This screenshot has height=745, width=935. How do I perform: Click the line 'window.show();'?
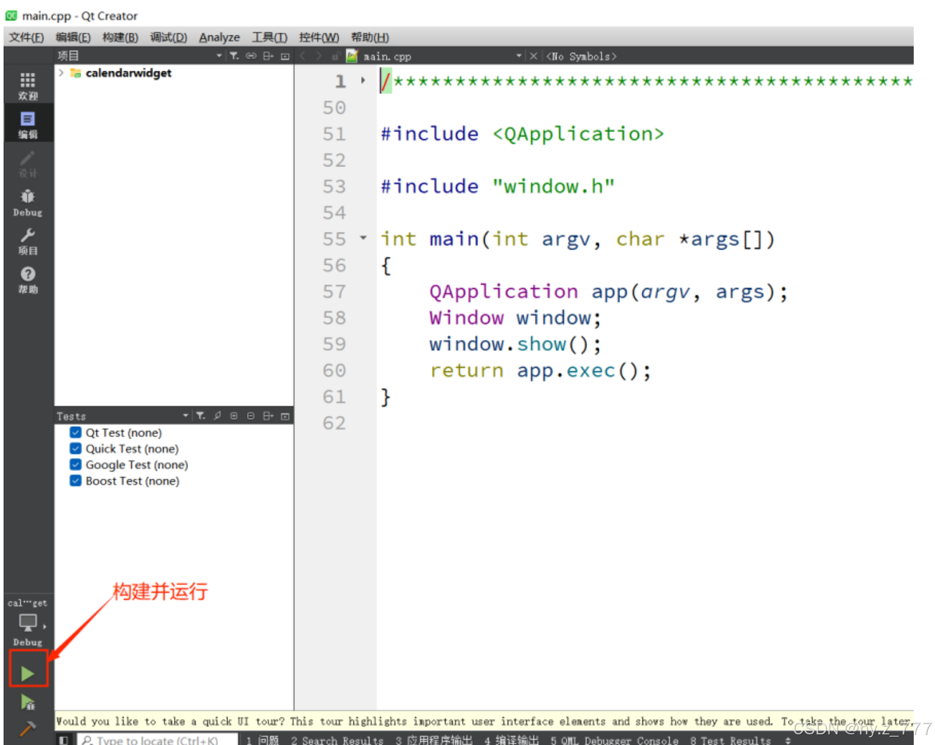pyautogui.click(x=515, y=344)
